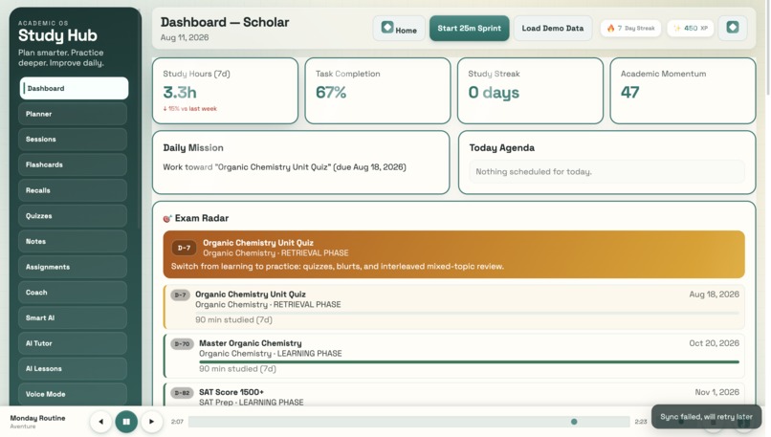Open AI Lessons section
The width and height of the screenshot is (771, 437).
point(73,369)
